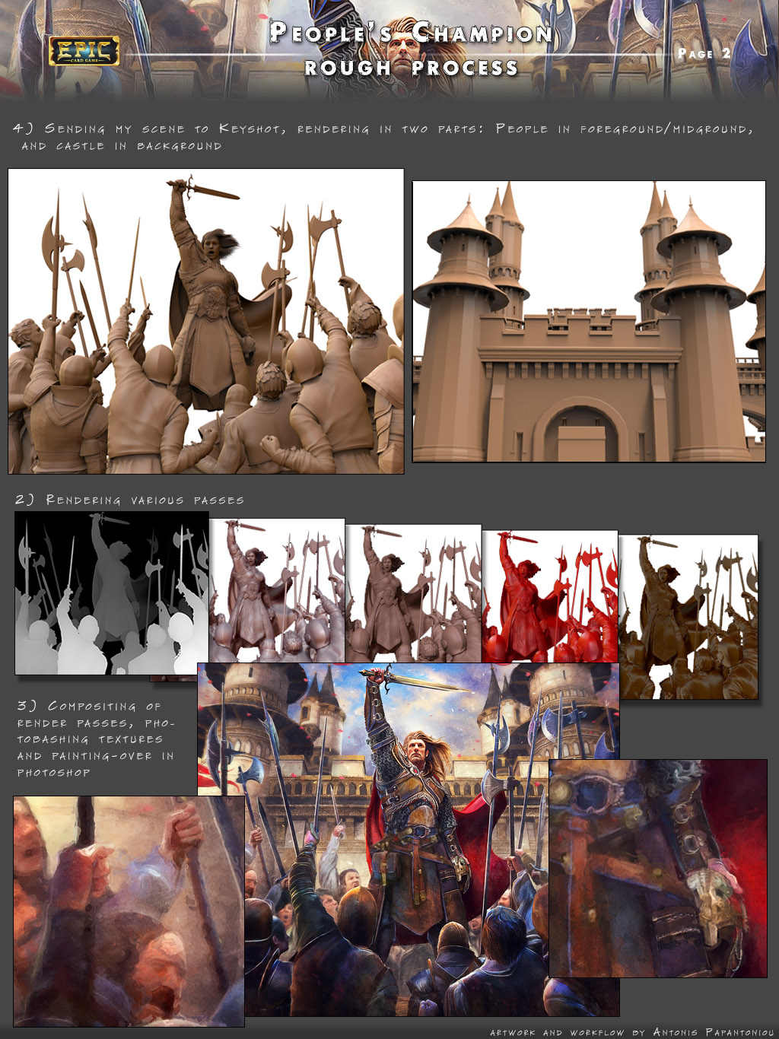Select the black-and-white depth pass thumbnail
The image size is (779, 1039).
pyautogui.click(x=112, y=593)
